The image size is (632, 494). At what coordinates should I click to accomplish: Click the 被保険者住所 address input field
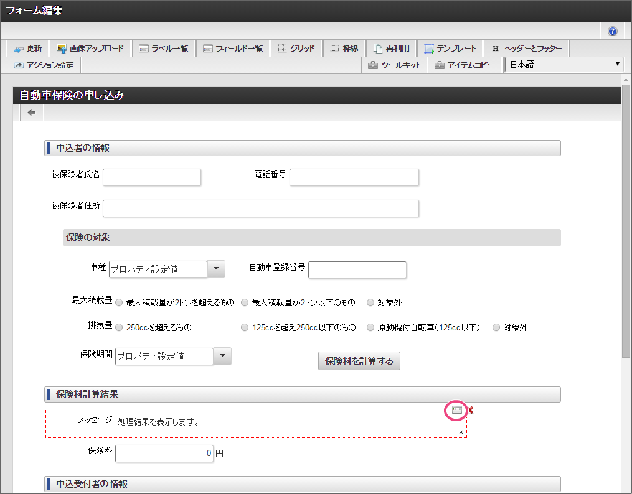[x=260, y=208]
